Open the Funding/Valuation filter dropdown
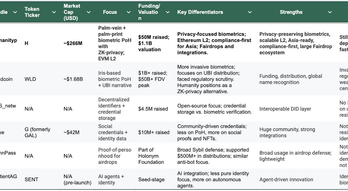The width and height of the screenshot is (348, 191). tap(168, 12)
